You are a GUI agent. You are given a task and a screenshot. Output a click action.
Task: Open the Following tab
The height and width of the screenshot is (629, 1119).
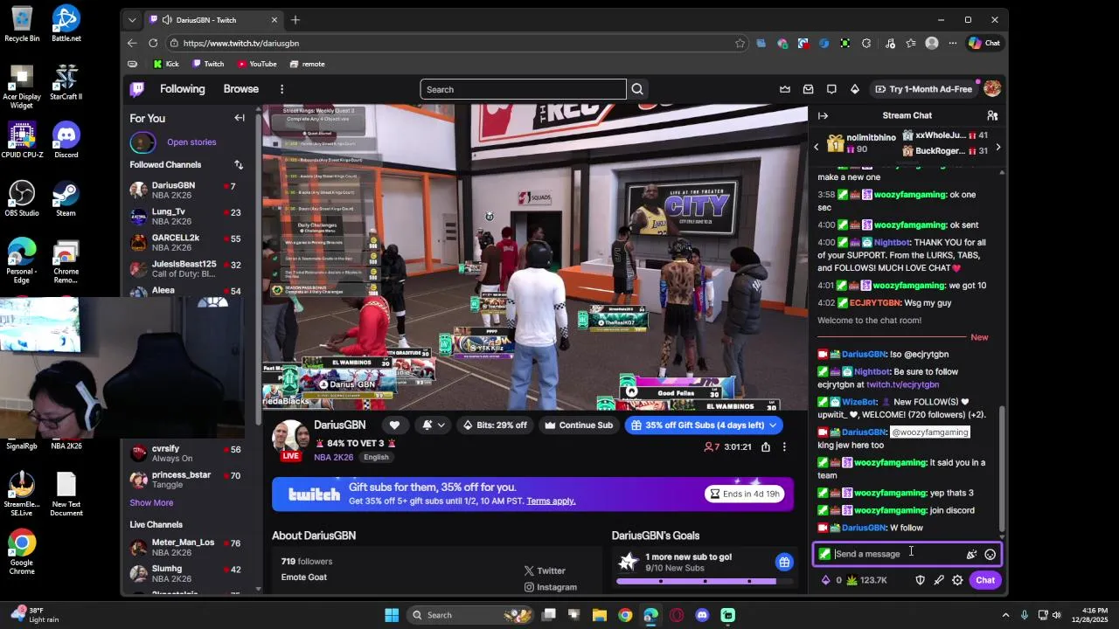pyautogui.click(x=182, y=89)
